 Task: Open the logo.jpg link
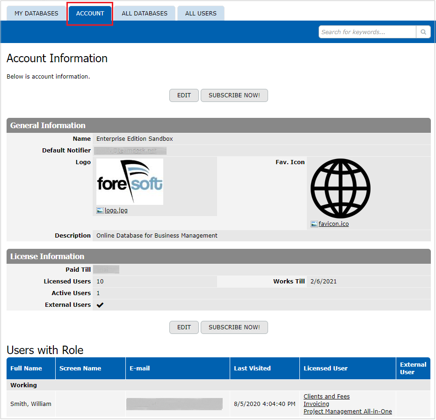[x=116, y=210]
